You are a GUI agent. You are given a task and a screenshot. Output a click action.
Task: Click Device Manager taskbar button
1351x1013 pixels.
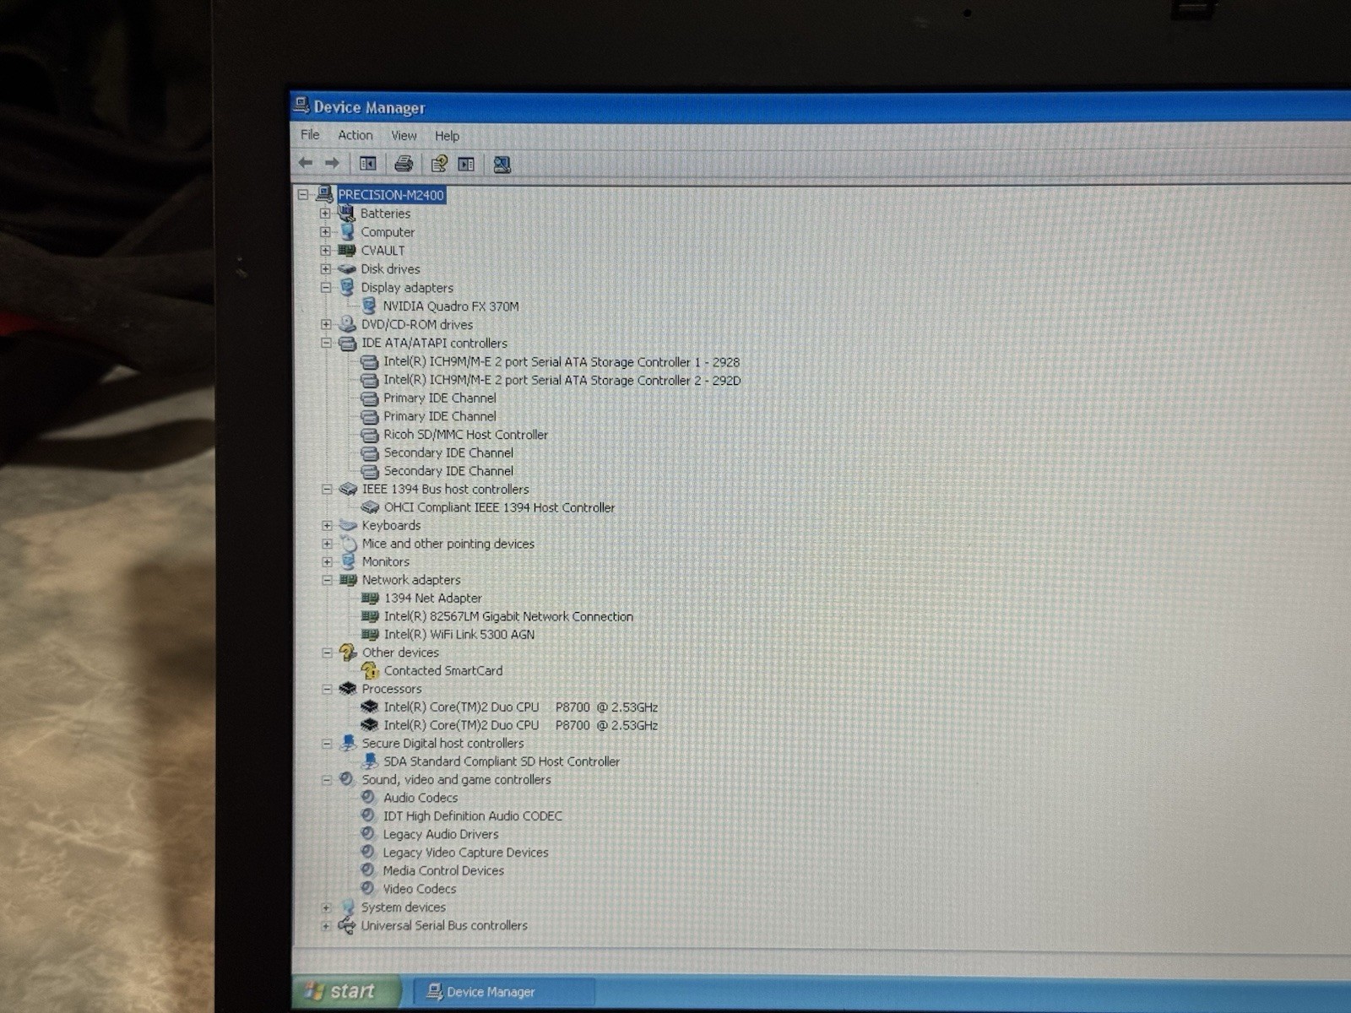503,992
